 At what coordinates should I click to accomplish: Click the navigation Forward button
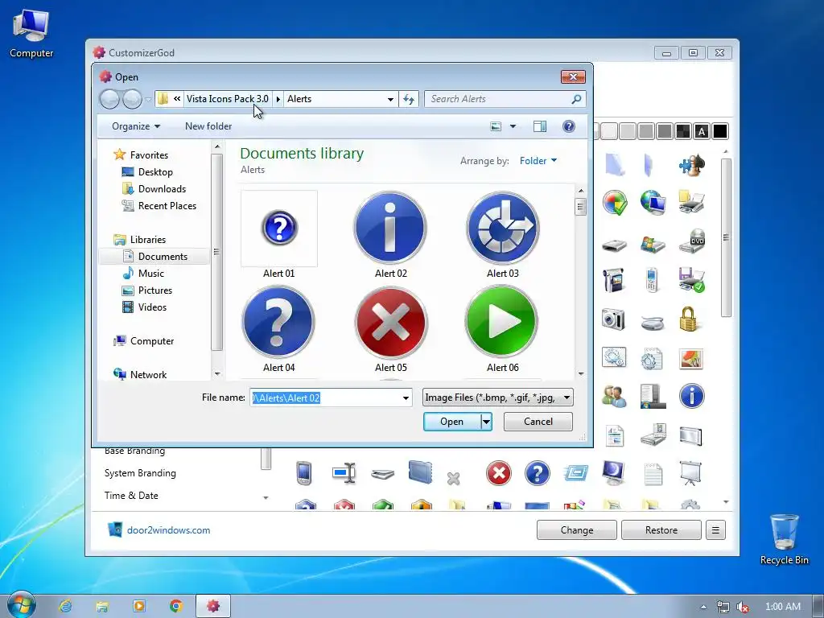tap(132, 99)
